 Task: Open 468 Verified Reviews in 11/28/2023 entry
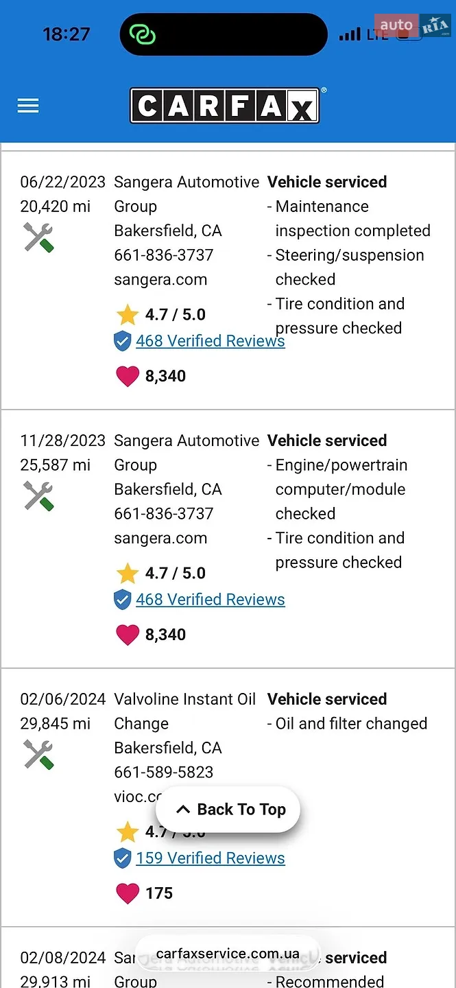[211, 600]
